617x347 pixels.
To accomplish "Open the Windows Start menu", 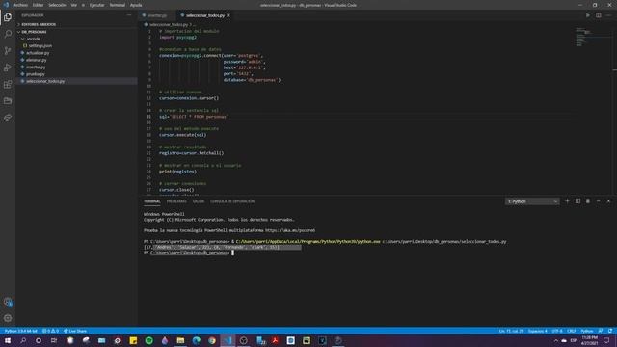I will [8, 340].
